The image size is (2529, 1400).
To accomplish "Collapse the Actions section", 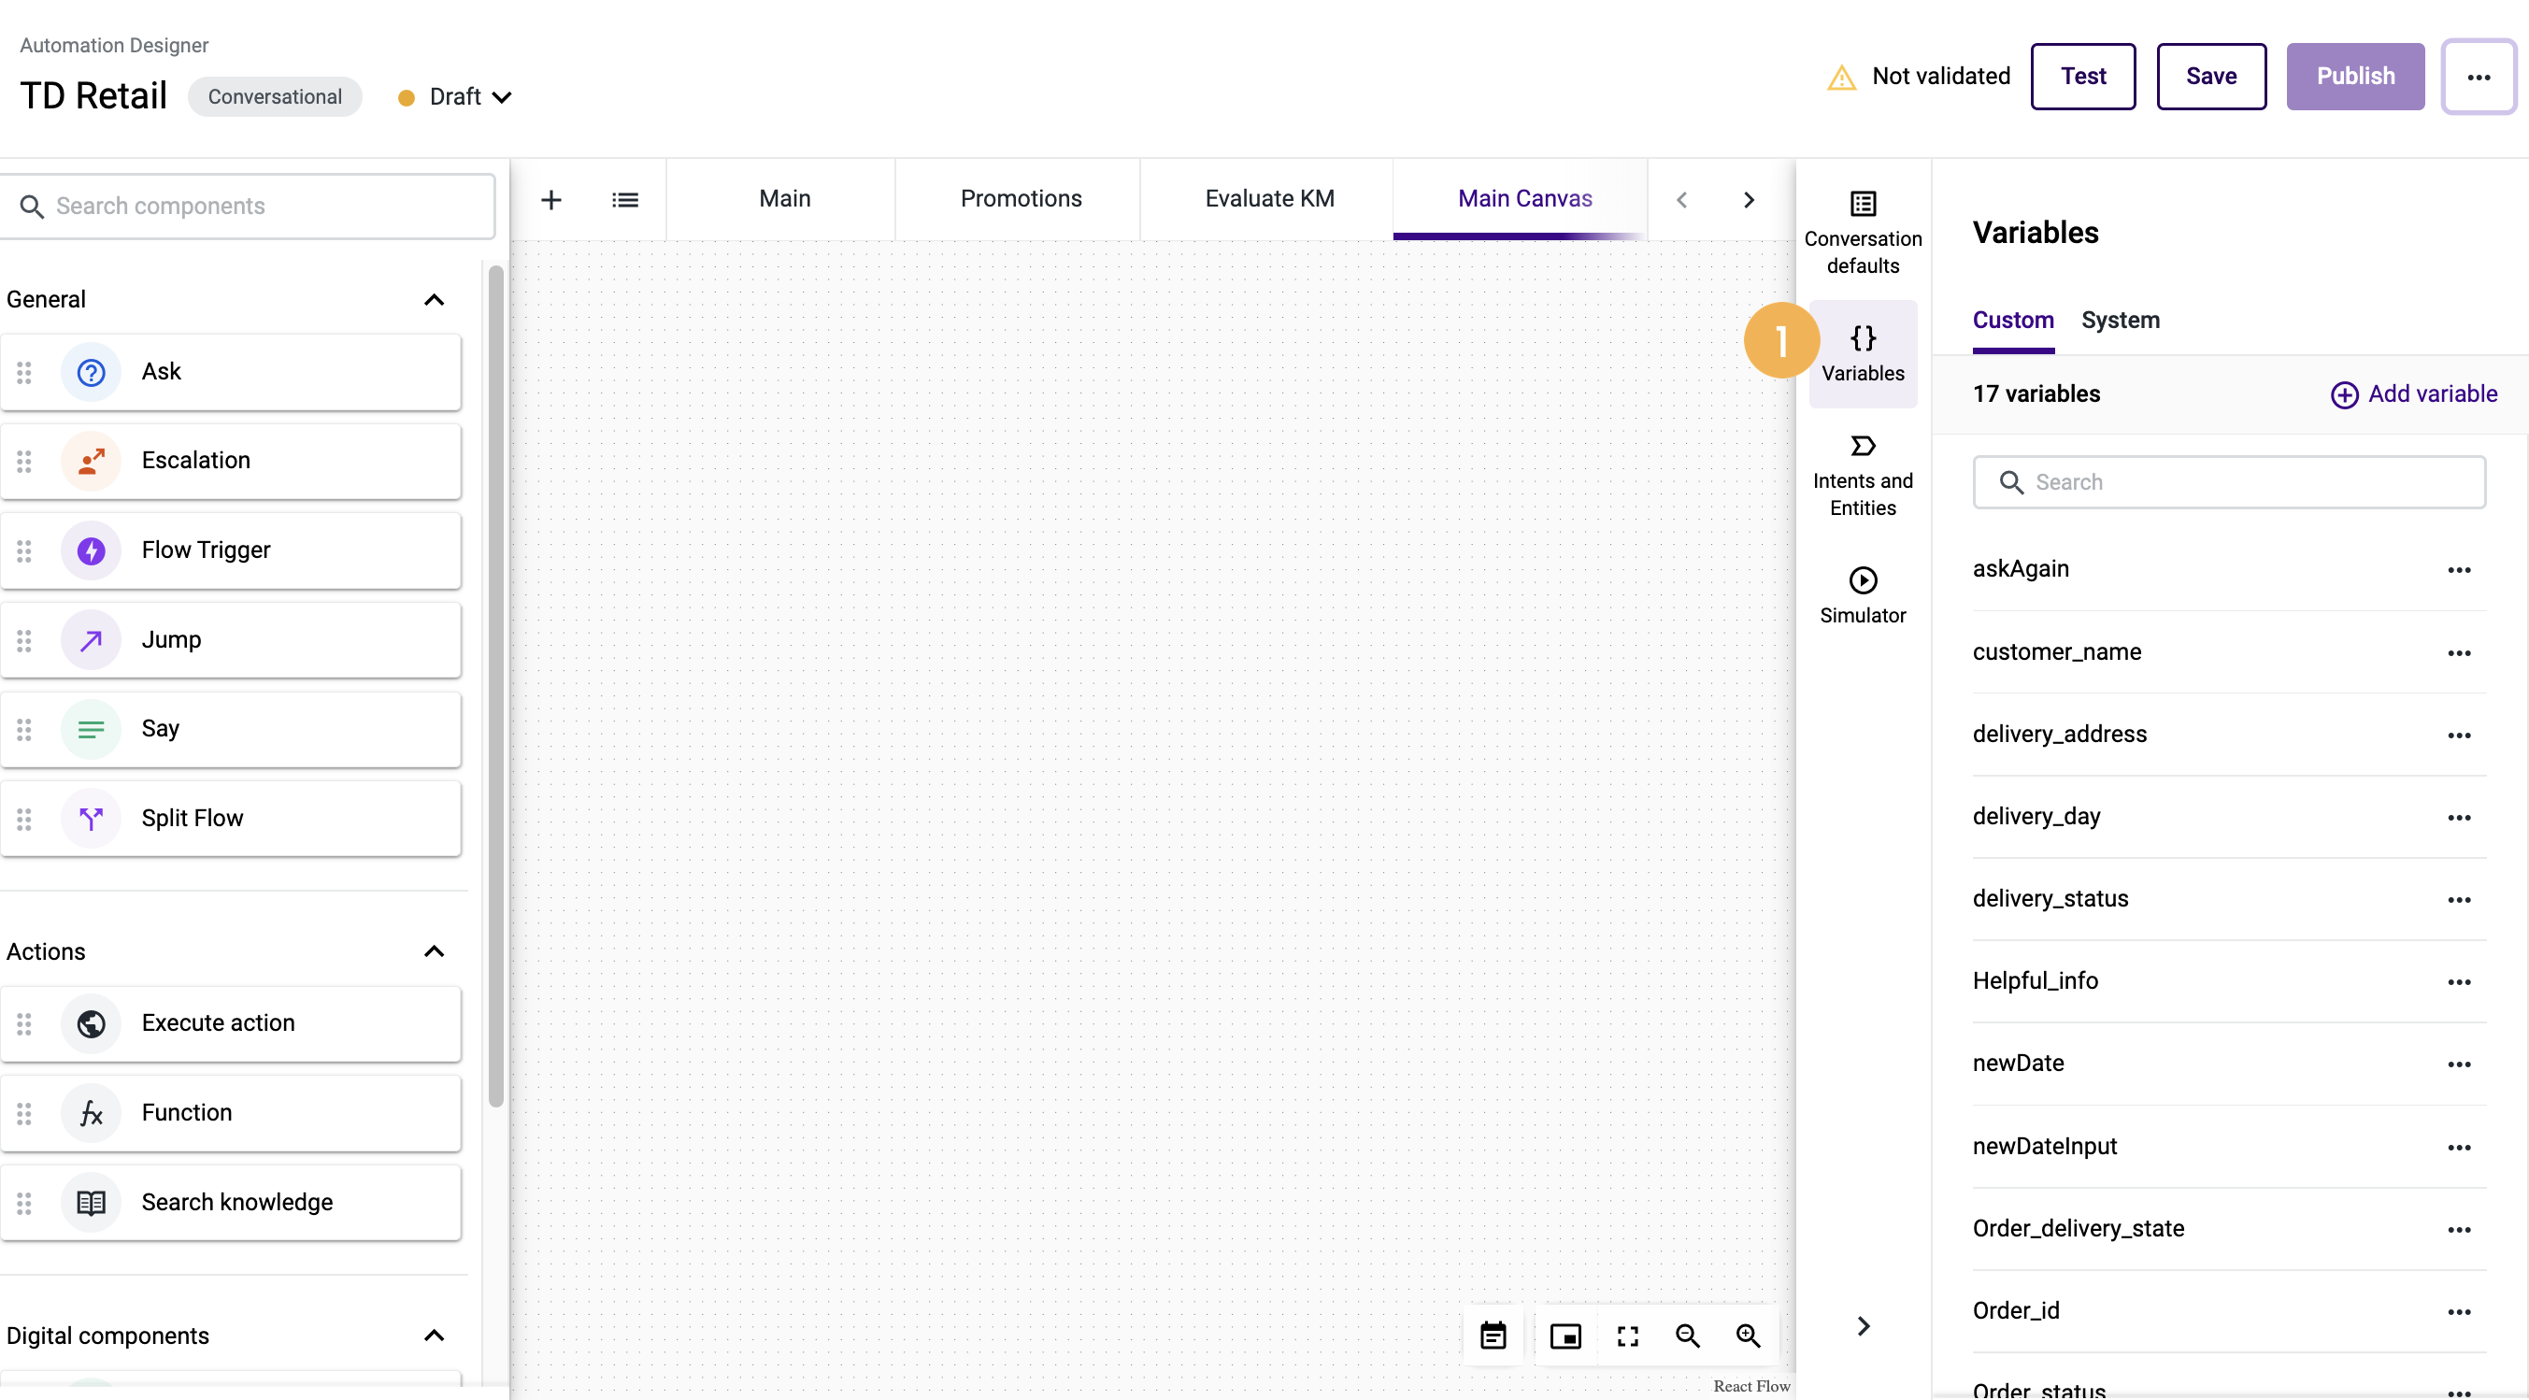I will (434, 951).
